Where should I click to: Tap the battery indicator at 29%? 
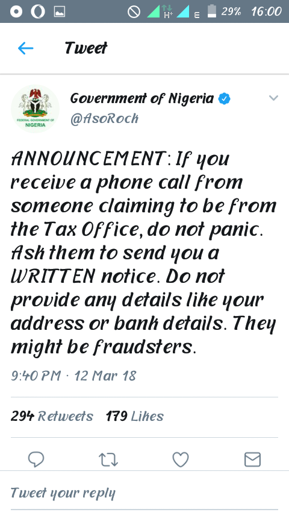coord(212,11)
